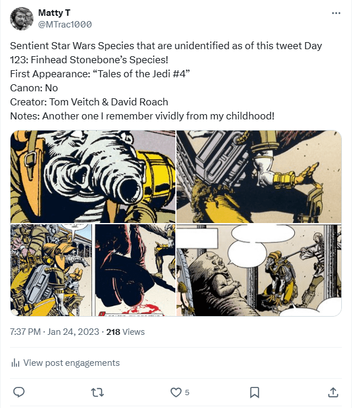Open the 7:37 PM Jan 24, 2023 timestamp
The height and width of the screenshot is (408, 353).
tap(55, 332)
